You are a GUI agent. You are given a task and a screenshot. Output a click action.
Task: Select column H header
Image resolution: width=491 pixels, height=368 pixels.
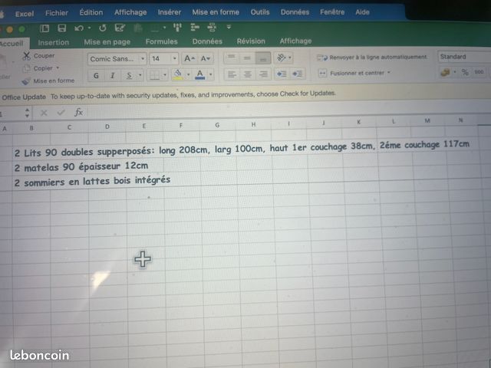coord(253,124)
